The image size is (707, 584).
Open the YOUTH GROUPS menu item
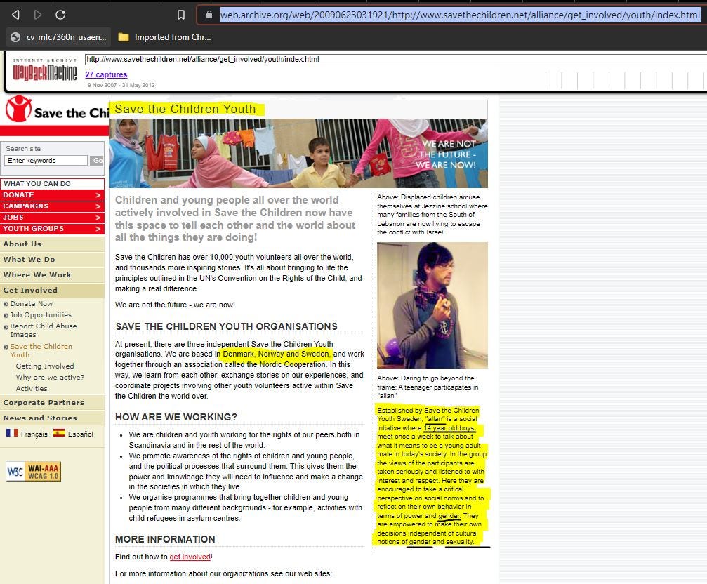click(x=52, y=229)
